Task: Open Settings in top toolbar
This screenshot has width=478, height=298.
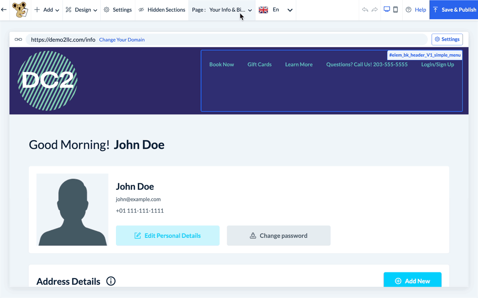Action: pyautogui.click(x=118, y=10)
